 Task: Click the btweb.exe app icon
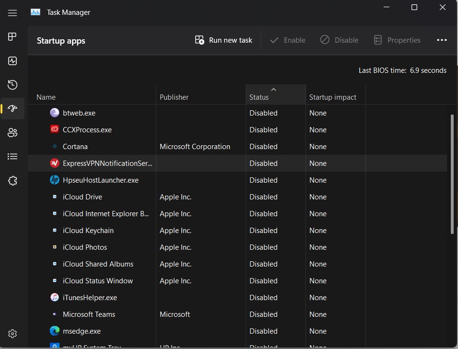(55, 113)
